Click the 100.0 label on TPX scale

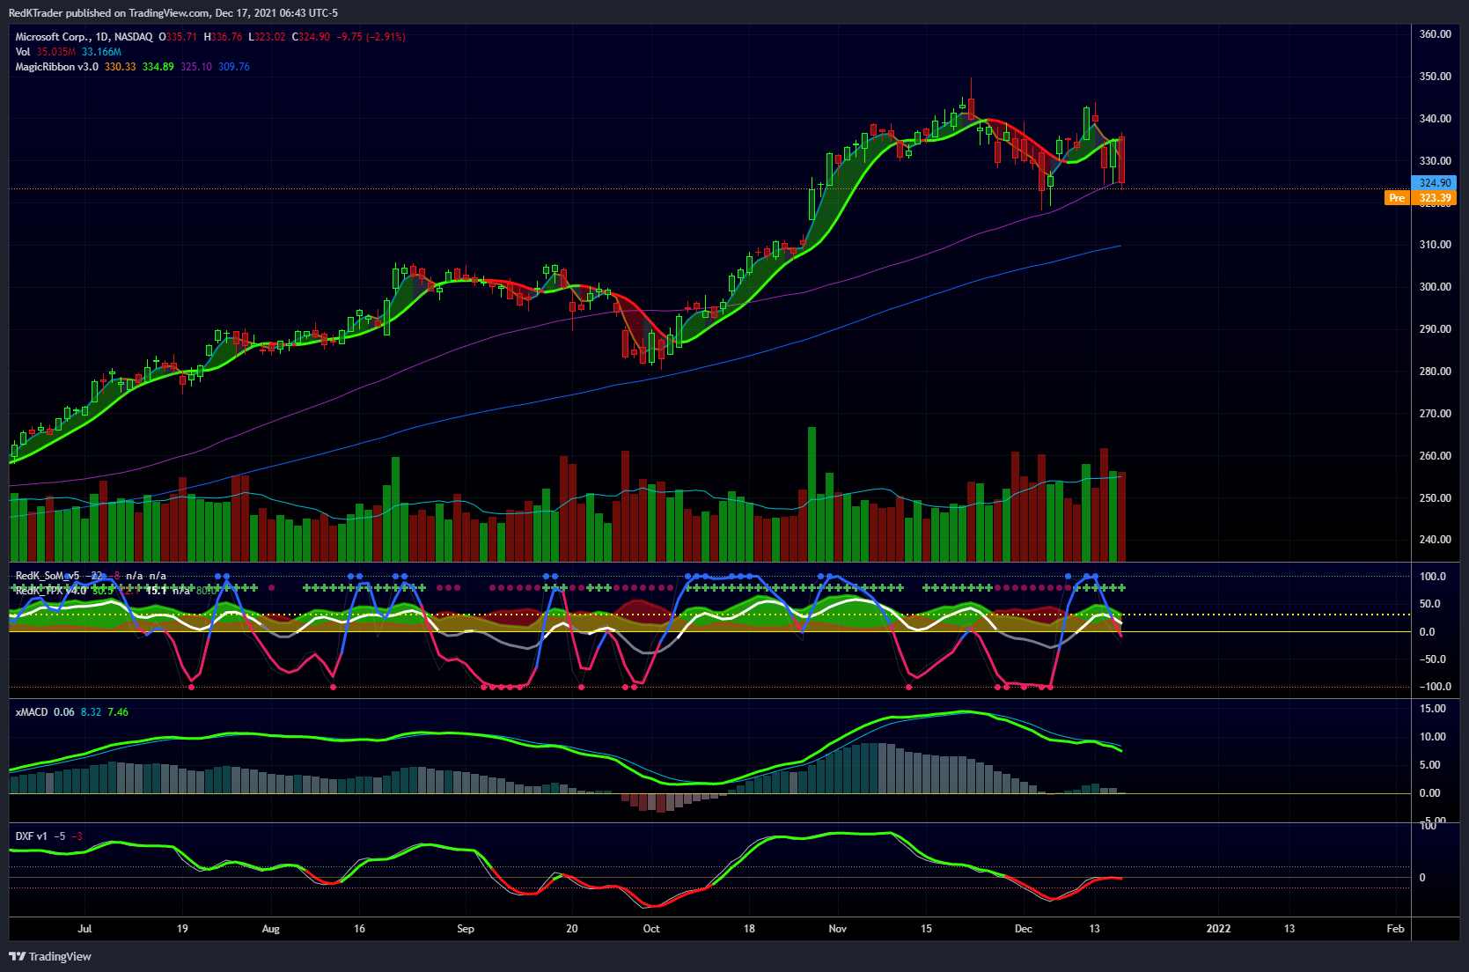(1433, 577)
